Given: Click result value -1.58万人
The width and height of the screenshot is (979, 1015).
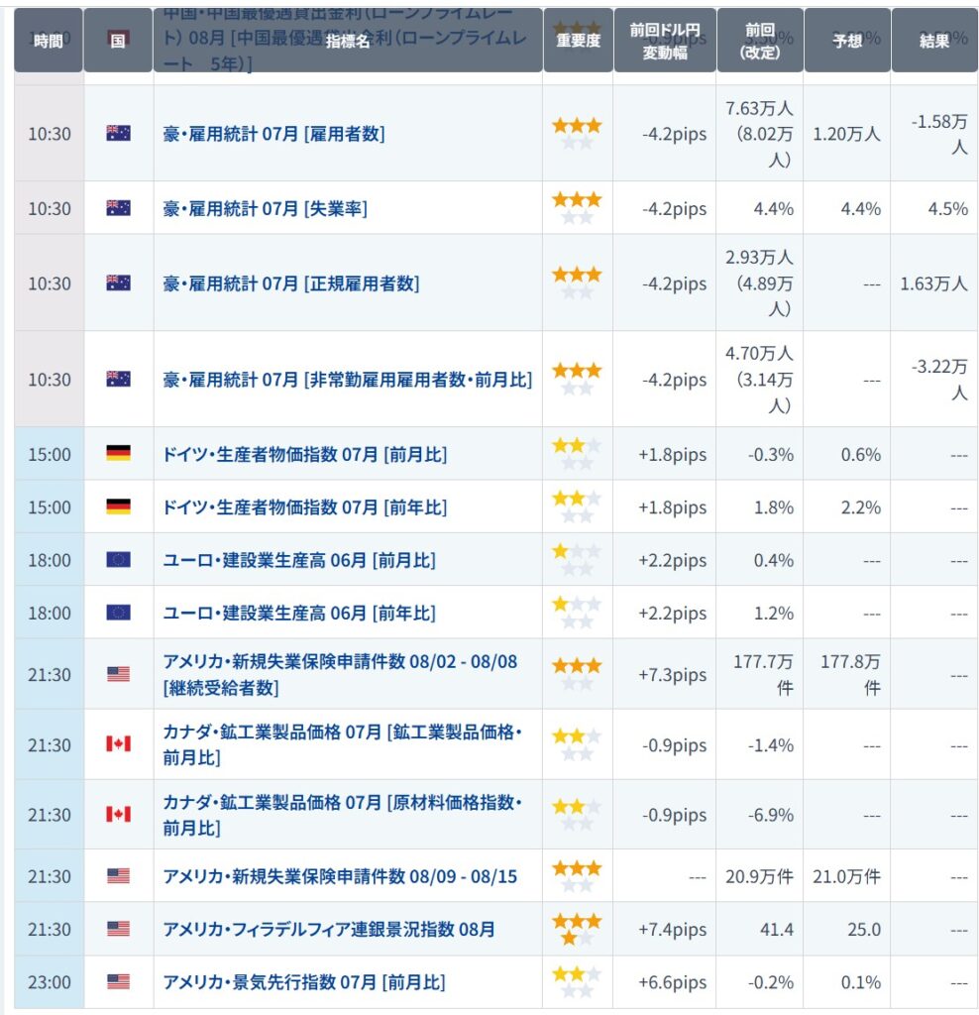Looking at the screenshot, I should coord(940,134).
